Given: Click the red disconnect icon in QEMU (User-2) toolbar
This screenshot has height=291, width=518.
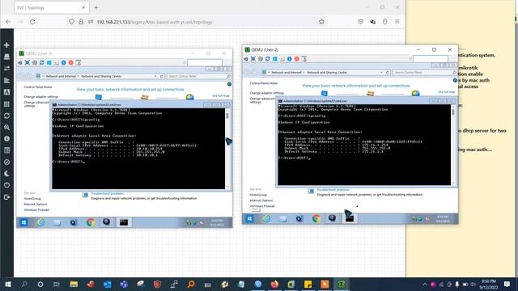Looking at the screenshot, I should (297, 59).
